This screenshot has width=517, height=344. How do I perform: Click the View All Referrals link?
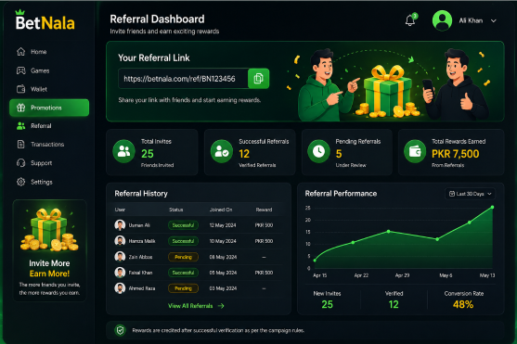click(196, 306)
